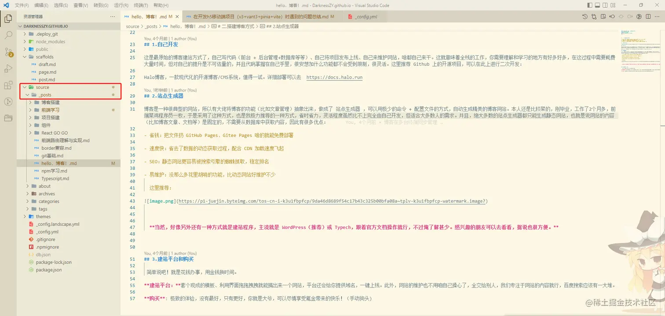Image resolution: width=665 pixels, height=316 pixels.
Task: Expand the 博客搭建 folder
Action: click(x=68, y=102)
